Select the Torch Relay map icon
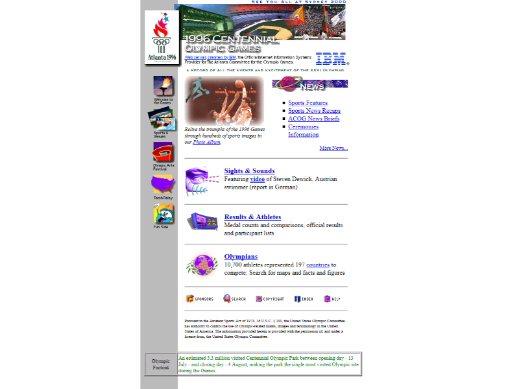 tap(163, 185)
